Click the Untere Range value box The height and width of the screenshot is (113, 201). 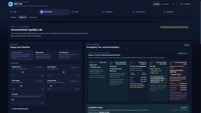[x=75, y=67]
